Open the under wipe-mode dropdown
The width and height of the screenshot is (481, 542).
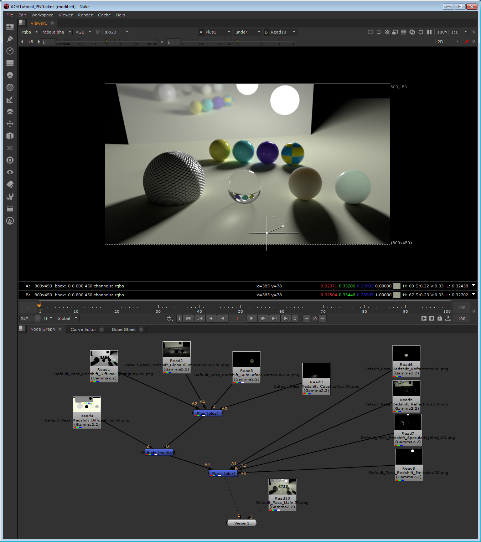pyautogui.click(x=247, y=32)
